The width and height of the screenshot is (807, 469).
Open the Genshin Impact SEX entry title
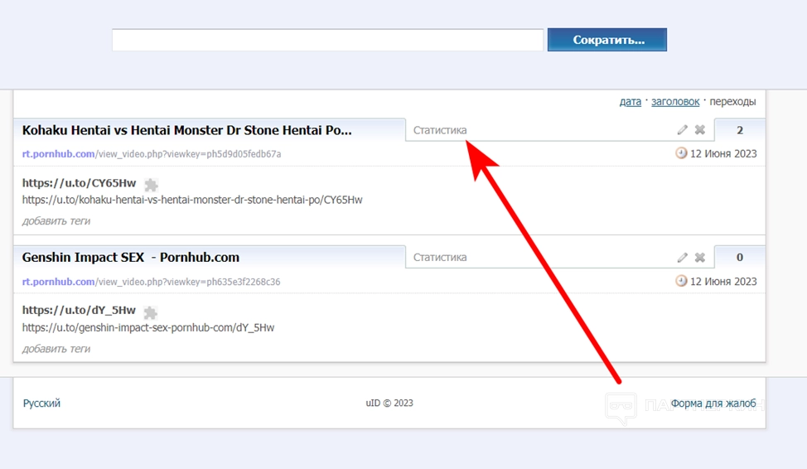tap(131, 258)
